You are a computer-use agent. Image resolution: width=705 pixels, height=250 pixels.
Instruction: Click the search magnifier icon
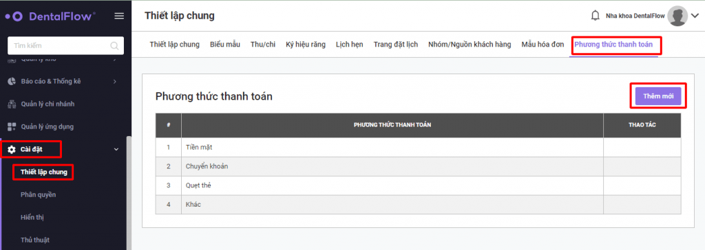click(x=115, y=46)
